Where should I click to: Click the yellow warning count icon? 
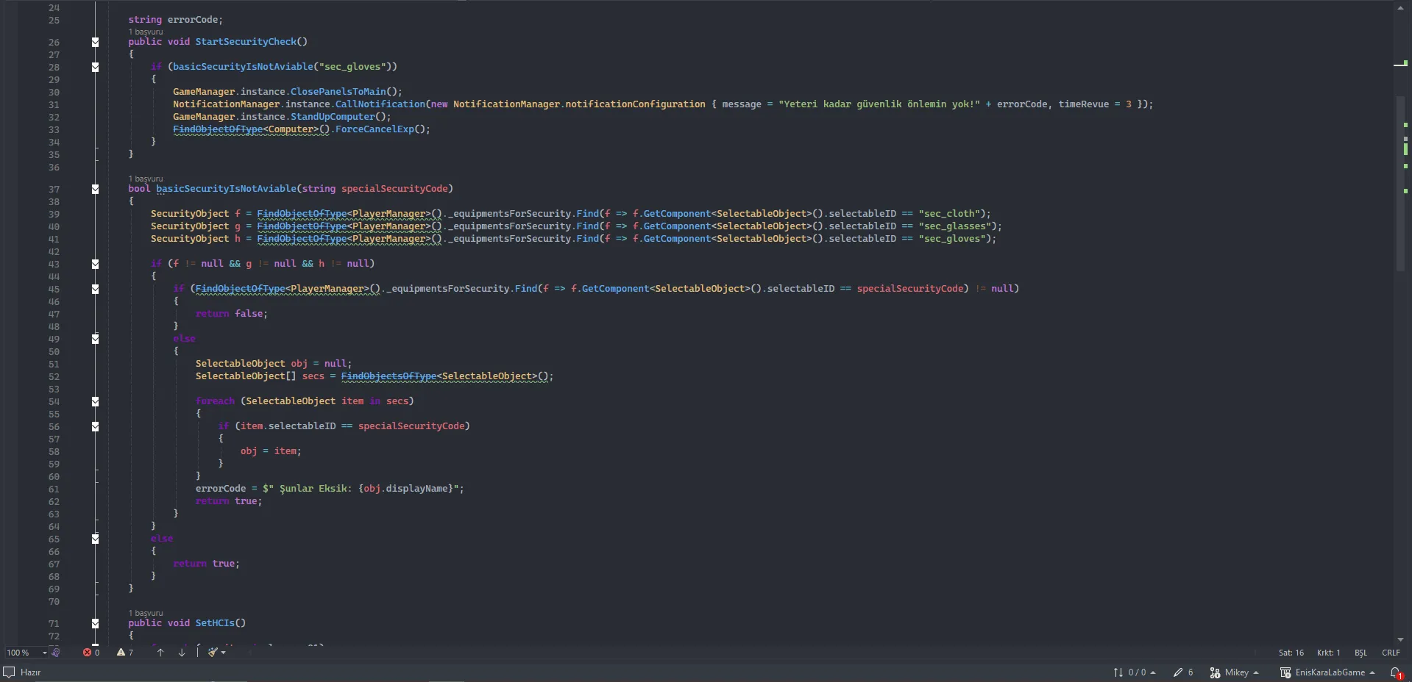point(121,653)
